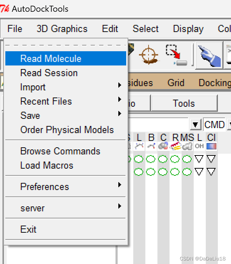
Task: Open Labels triangle menu in first row
Action: click(199, 159)
